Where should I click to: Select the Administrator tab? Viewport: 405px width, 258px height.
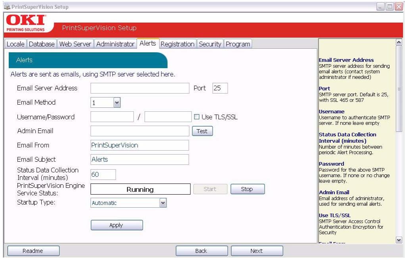(115, 44)
